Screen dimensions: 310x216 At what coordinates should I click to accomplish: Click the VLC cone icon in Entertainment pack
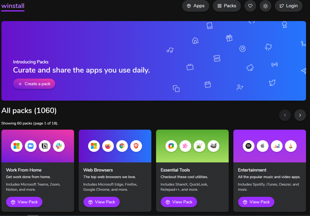tap(291, 146)
